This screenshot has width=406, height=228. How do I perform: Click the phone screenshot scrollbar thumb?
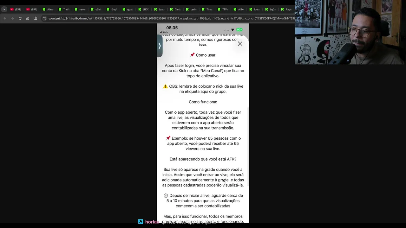(x=248, y=147)
